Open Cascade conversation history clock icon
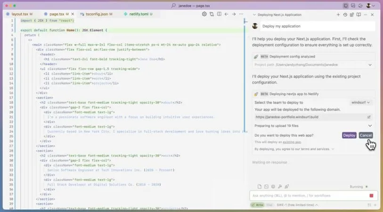Image resolution: width=383 pixels, height=212 pixels. (x=345, y=15)
